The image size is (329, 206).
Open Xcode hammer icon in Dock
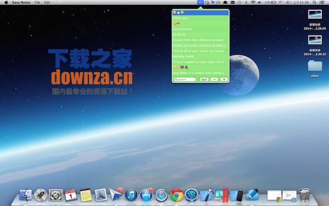[207, 195]
